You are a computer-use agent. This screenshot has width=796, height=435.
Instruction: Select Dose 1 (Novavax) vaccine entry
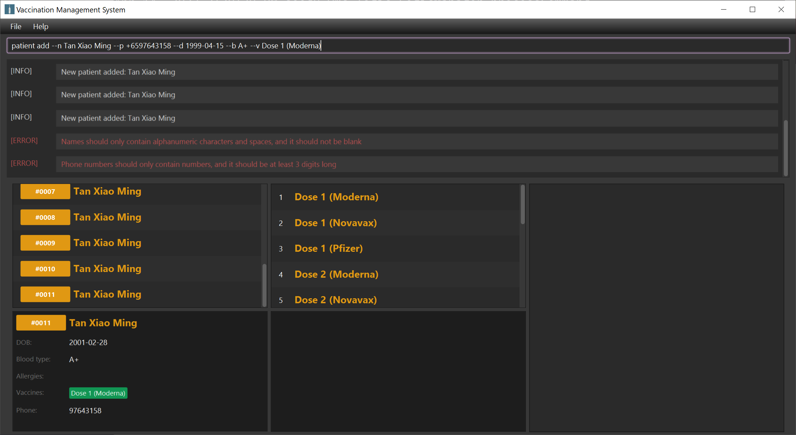pos(335,223)
